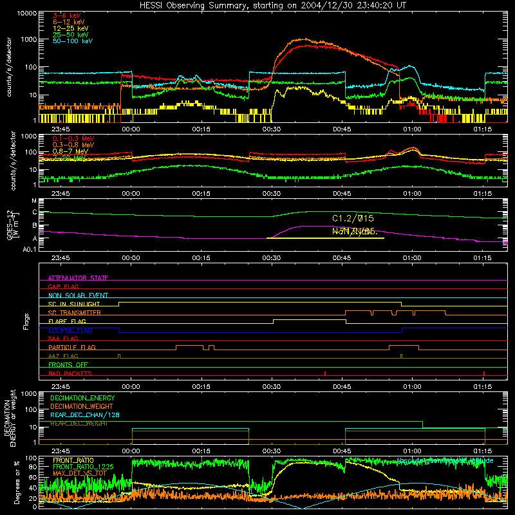Select the A4Z_FLAG label
Image resolution: width=515 pixels, height=515 pixels.
tap(63, 356)
